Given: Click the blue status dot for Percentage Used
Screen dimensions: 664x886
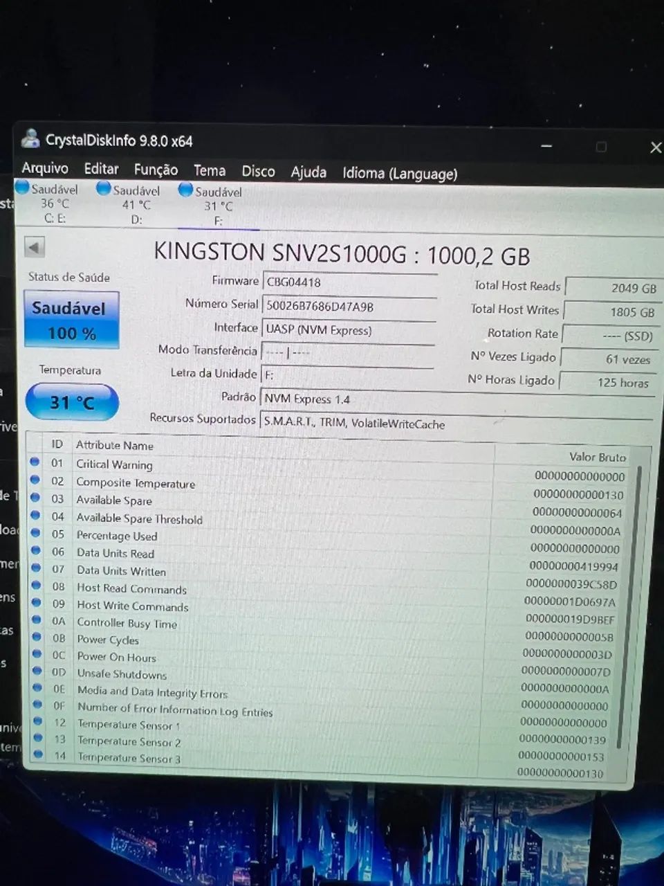Looking at the screenshot, I should (x=36, y=533).
